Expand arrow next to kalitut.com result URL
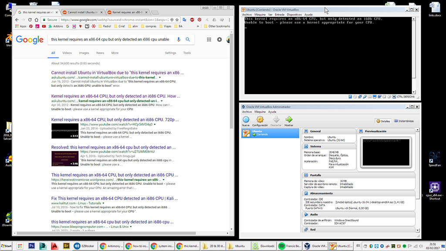Image resolution: width=446 pixels, height=251 pixels. 103,203
